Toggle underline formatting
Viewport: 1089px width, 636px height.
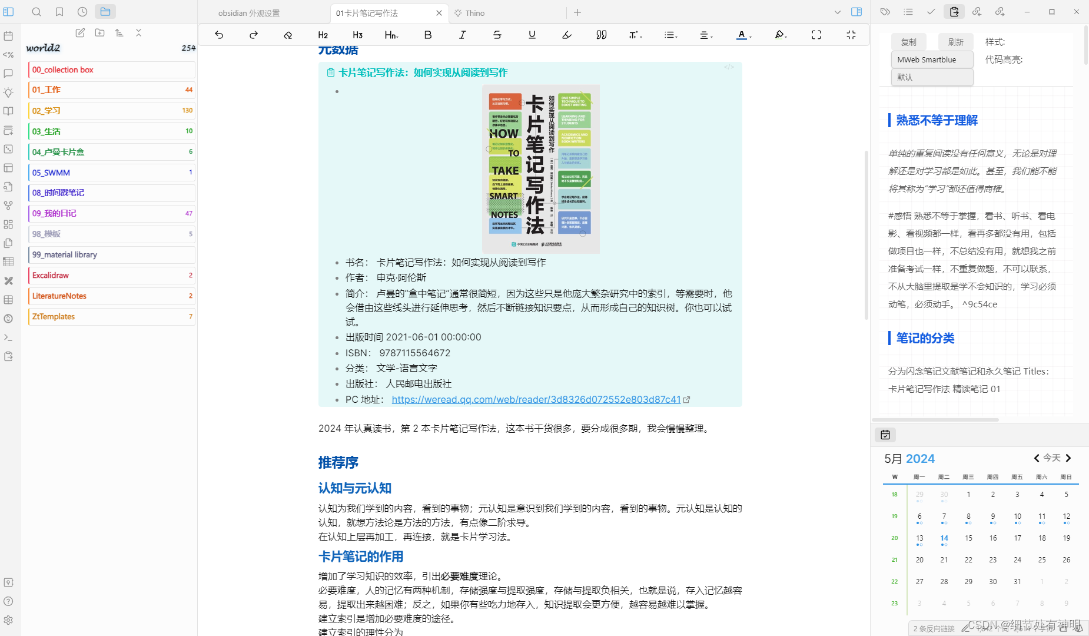coord(532,35)
